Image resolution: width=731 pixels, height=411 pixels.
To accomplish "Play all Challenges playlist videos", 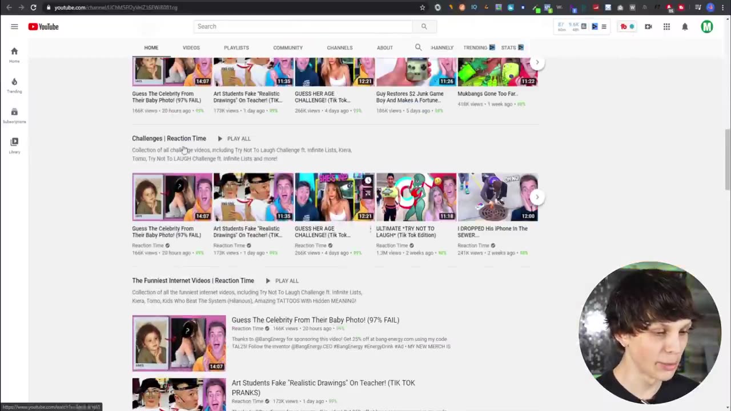I will (234, 139).
